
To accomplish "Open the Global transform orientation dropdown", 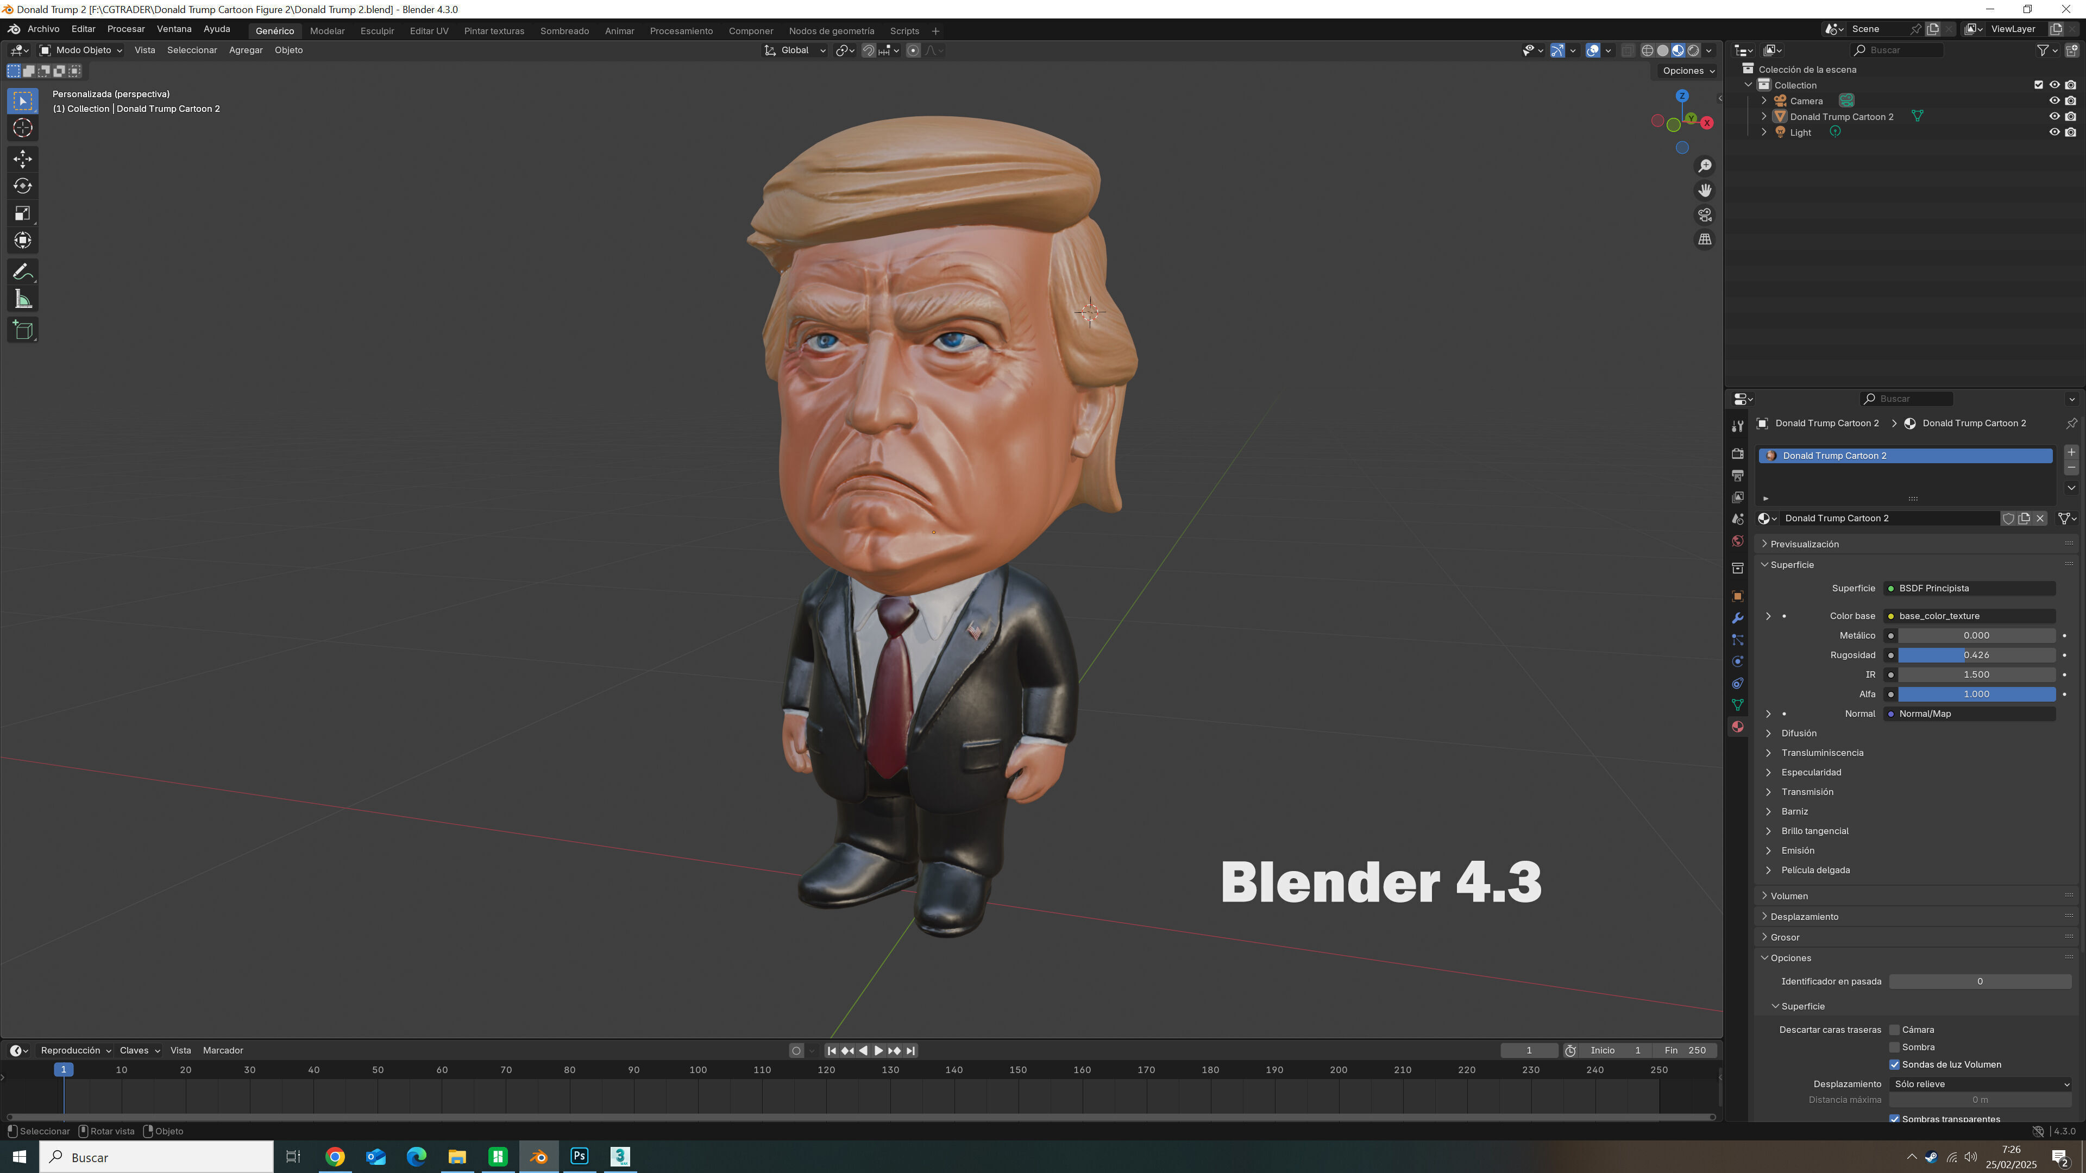I will [794, 50].
